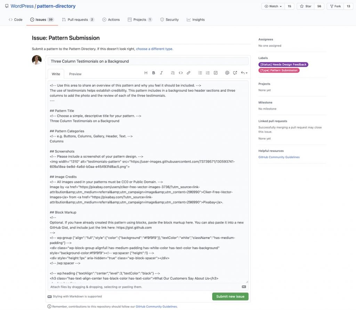Insert a quote block
356x310 pixels.
(x=173, y=73)
